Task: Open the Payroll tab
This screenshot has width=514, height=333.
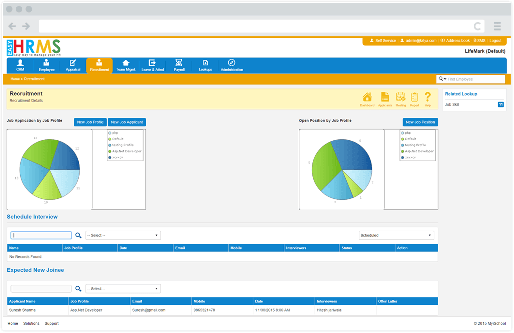Action: pyautogui.click(x=179, y=65)
